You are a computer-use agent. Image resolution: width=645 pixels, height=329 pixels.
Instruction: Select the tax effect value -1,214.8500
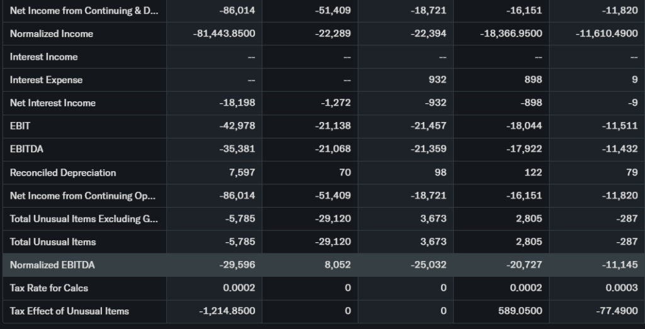click(x=227, y=311)
